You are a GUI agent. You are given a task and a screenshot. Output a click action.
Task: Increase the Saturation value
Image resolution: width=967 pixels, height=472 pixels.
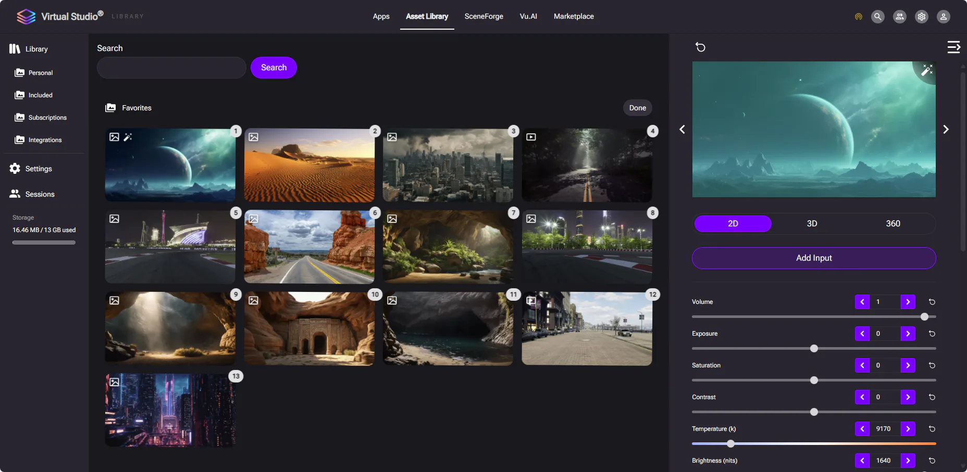click(x=908, y=365)
